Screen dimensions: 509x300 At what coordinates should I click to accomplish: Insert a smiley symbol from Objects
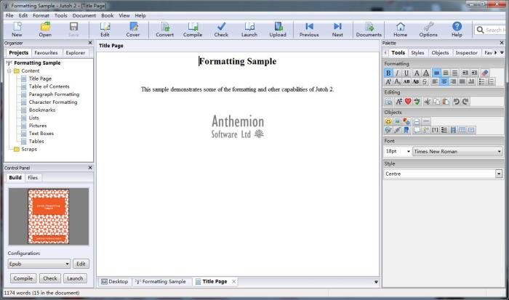coord(388,121)
